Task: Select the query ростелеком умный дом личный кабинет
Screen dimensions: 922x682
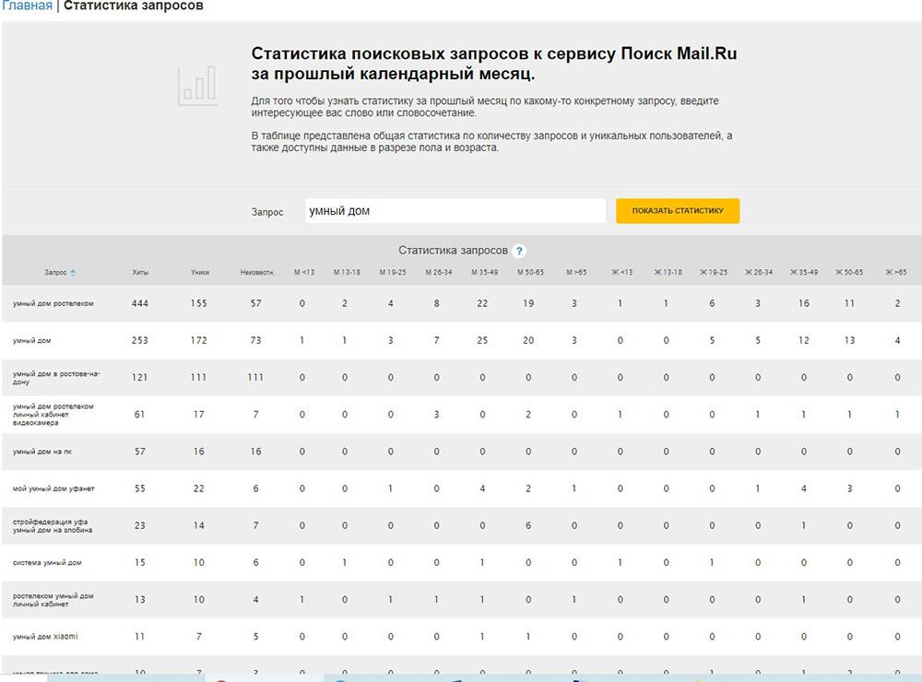Action: [x=53, y=600]
